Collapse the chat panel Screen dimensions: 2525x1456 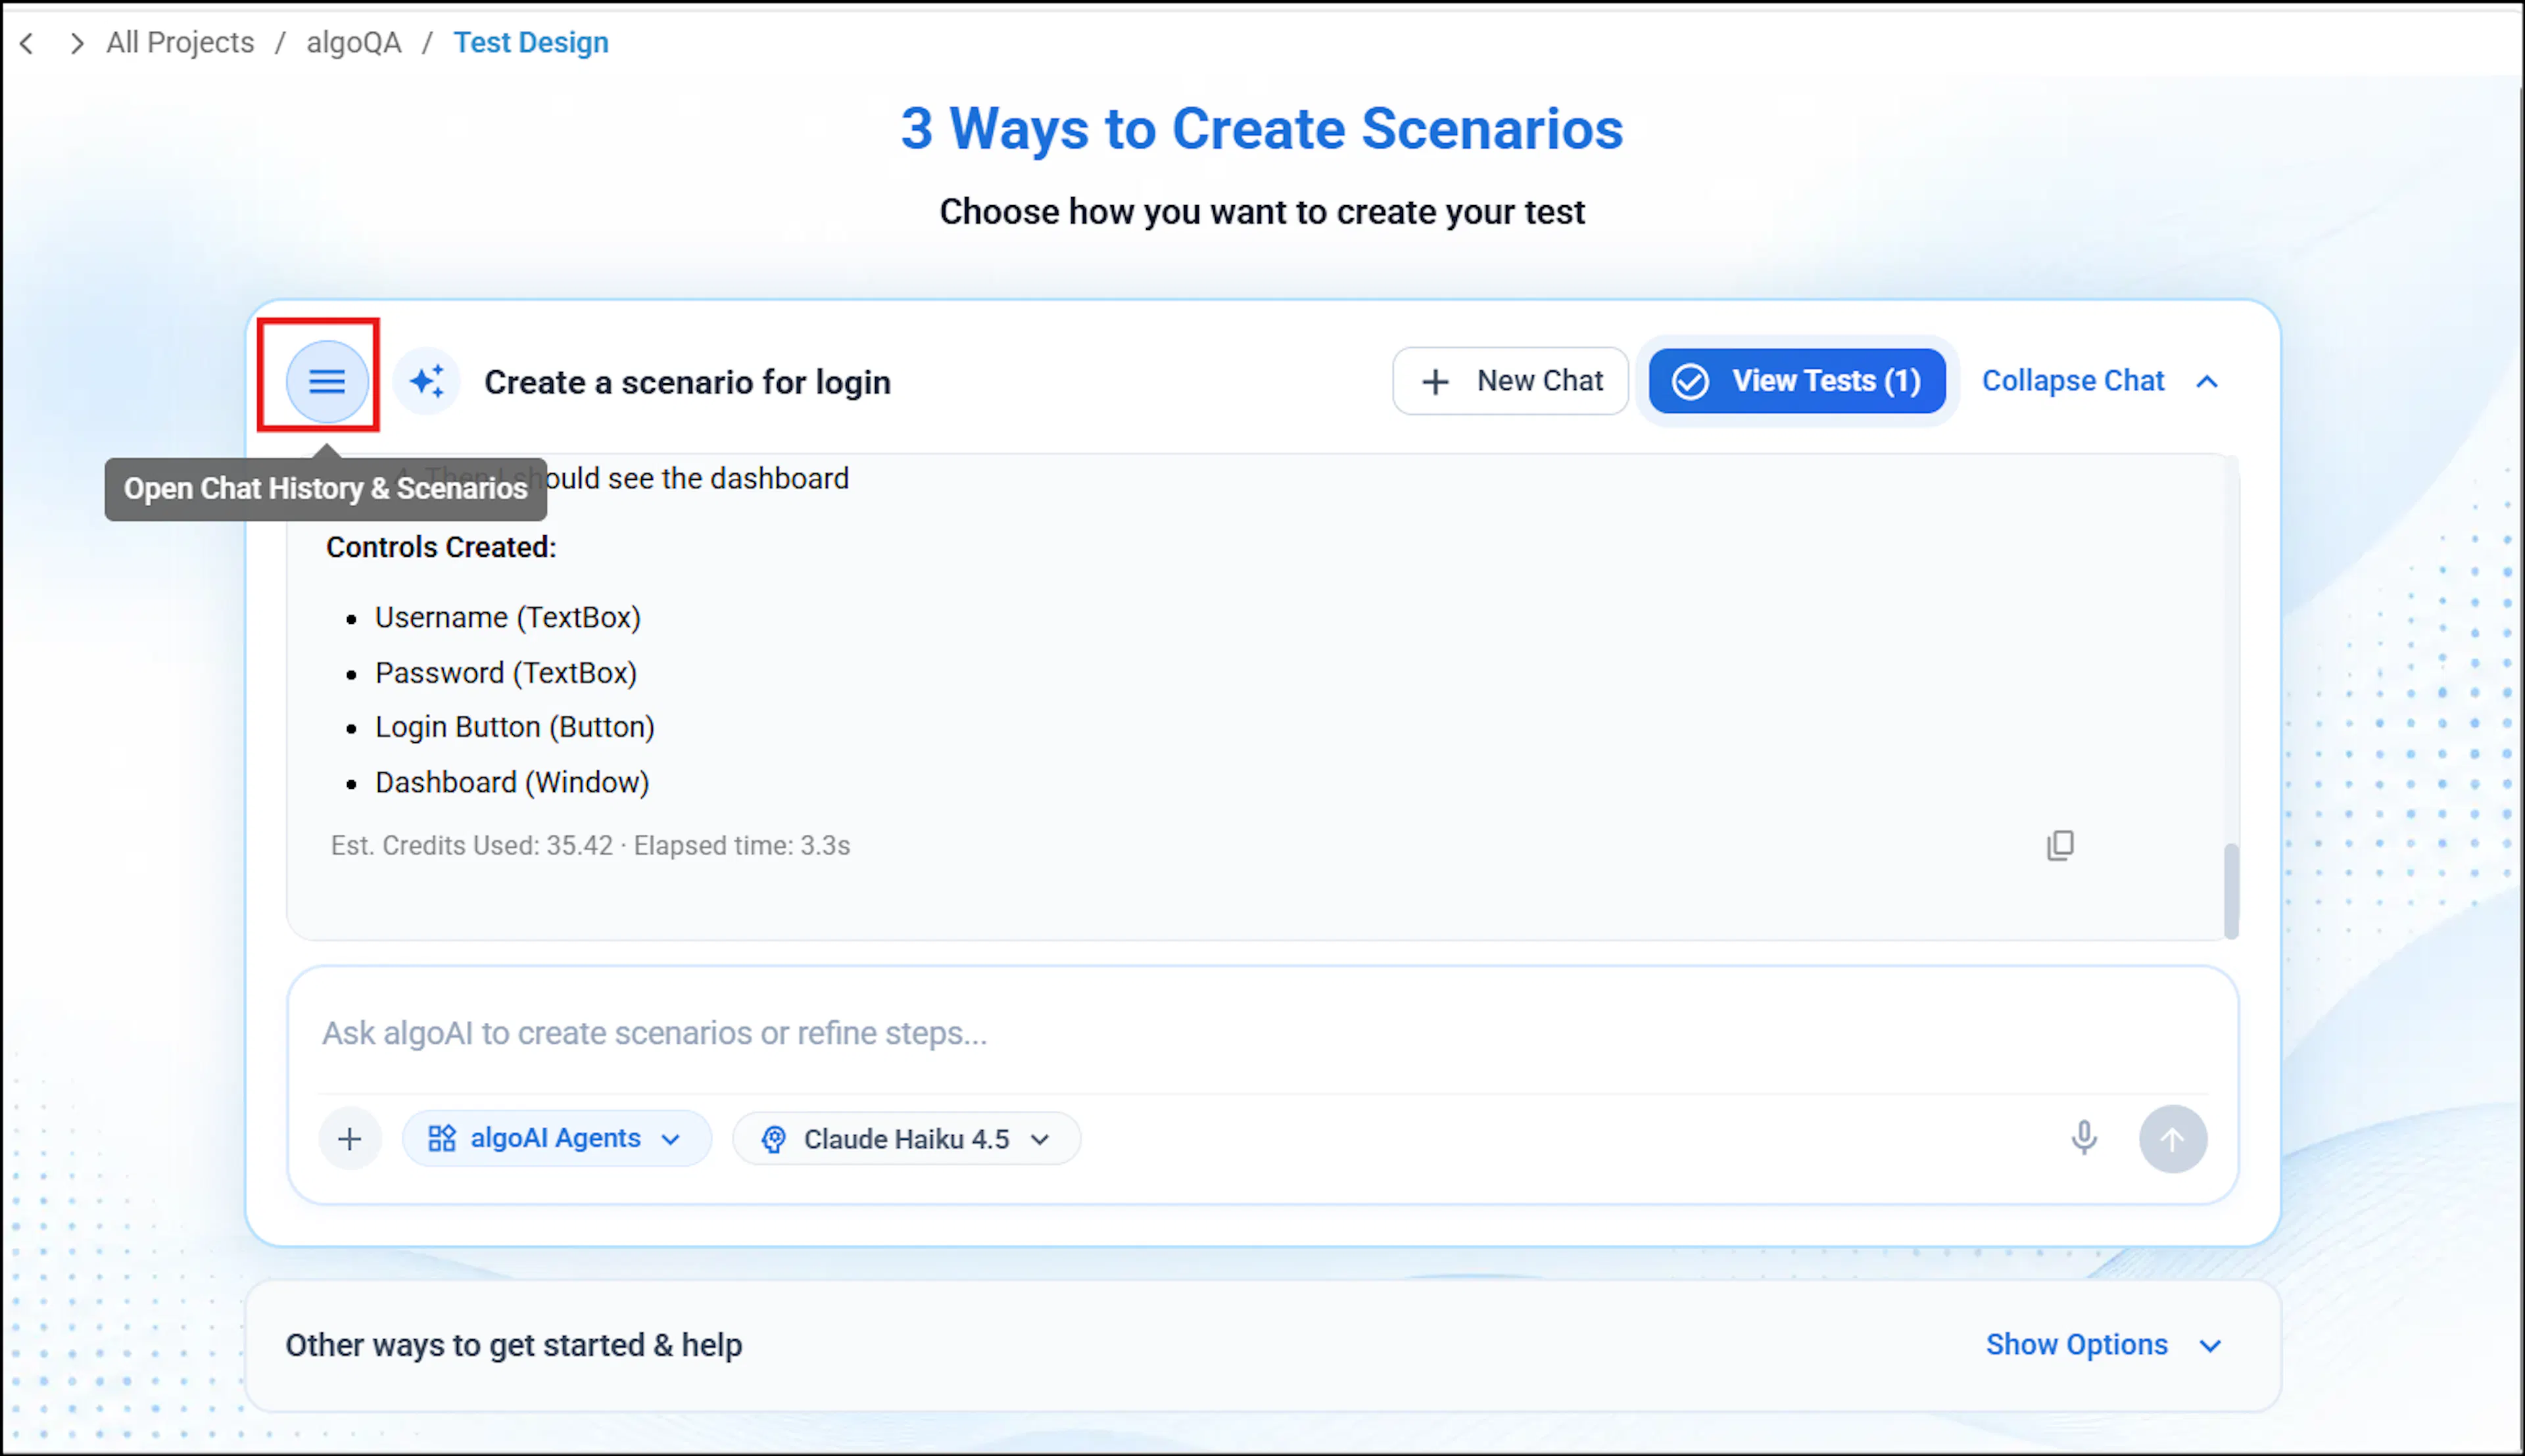pos(2101,381)
